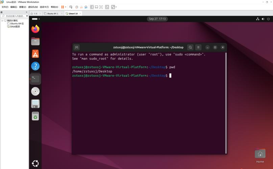Click the console view toolbar icon
273x169 pixels.
click(107, 7)
